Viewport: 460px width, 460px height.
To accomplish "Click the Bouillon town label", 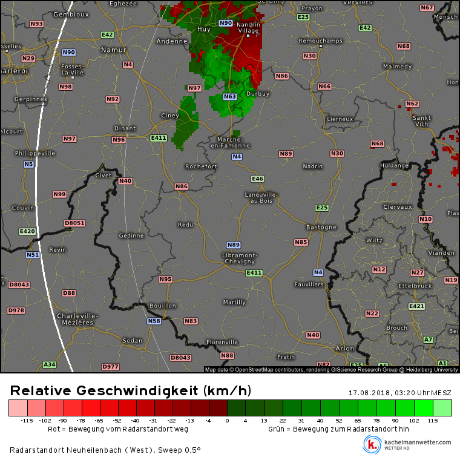I will (163, 306).
